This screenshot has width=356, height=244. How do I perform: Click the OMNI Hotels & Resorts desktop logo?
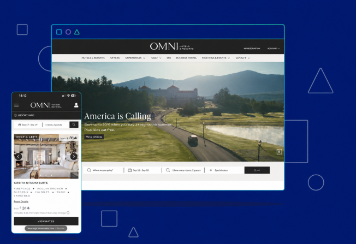(x=171, y=46)
